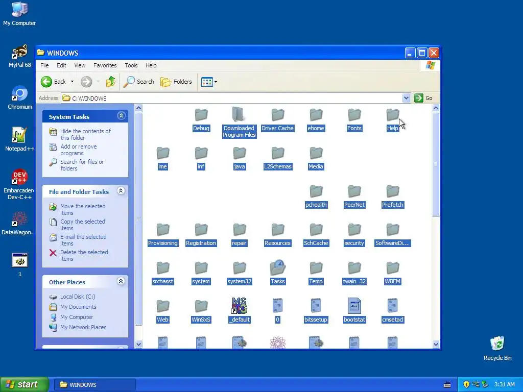523x392 pixels.
Task: Collapse the Other Places panel
Action: (x=121, y=281)
